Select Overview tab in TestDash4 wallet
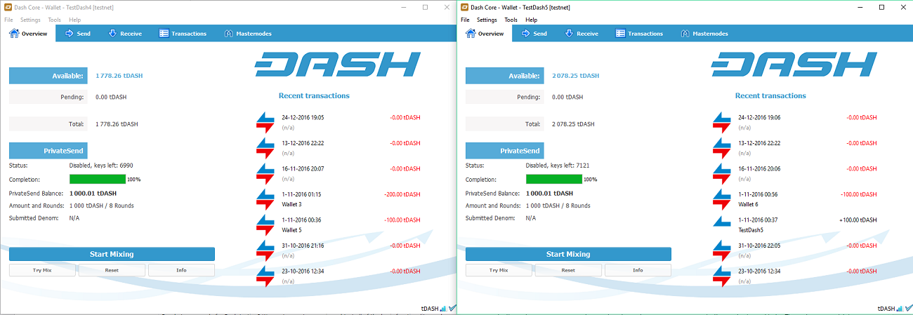Viewport: 913px width, 315px height. (x=28, y=34)
